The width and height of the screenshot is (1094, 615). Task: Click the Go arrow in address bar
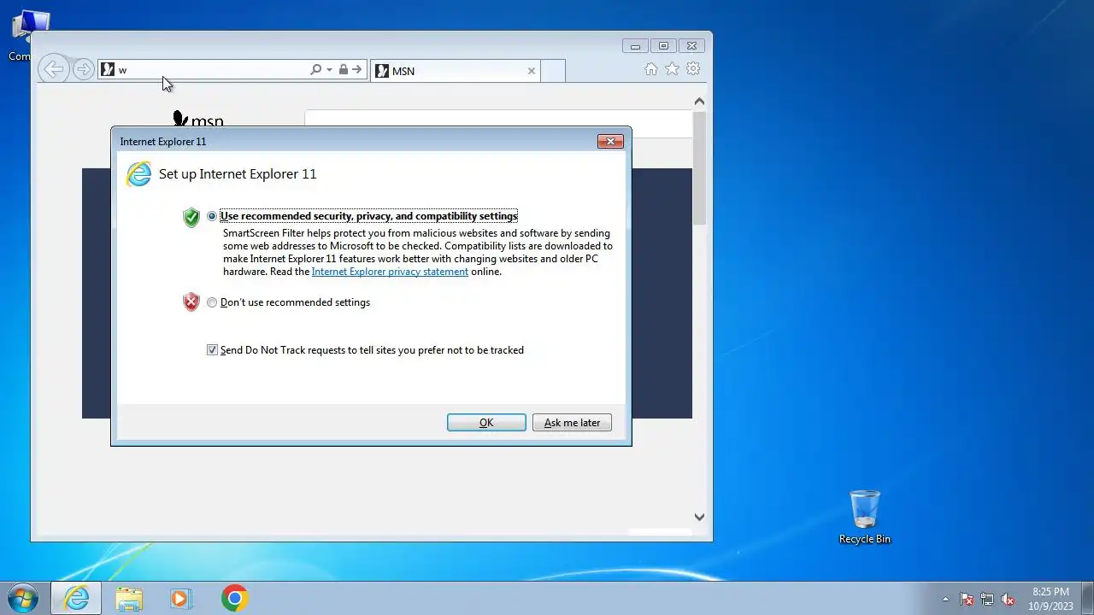357,69
